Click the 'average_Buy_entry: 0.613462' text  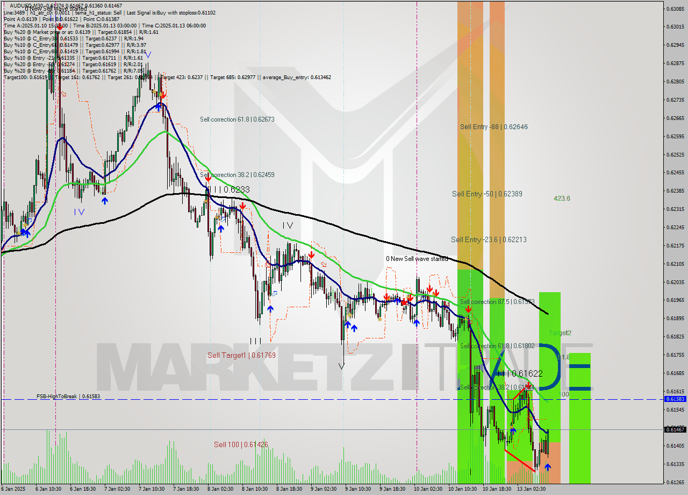point(297,77)
